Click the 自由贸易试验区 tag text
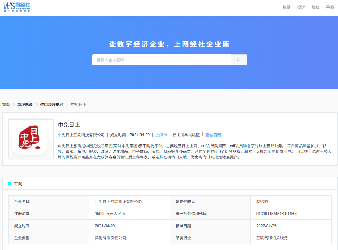338x250 pixels. click(x=186, y=135)
